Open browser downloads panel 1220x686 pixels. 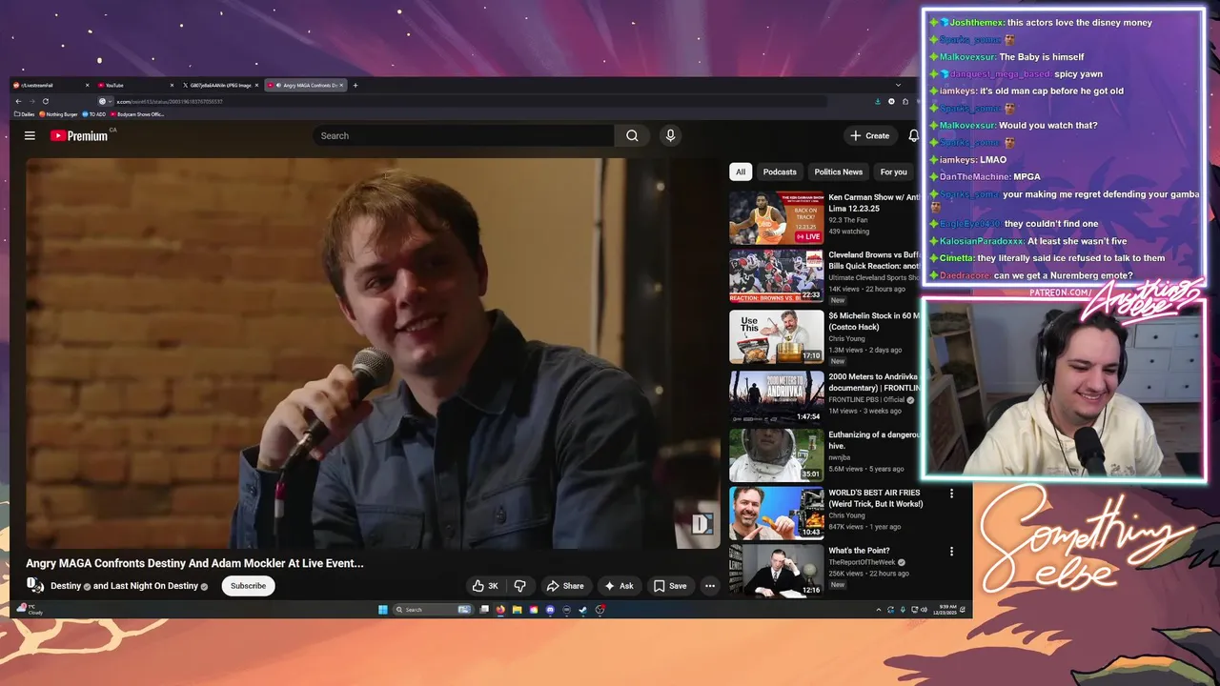tap(878, 101)
